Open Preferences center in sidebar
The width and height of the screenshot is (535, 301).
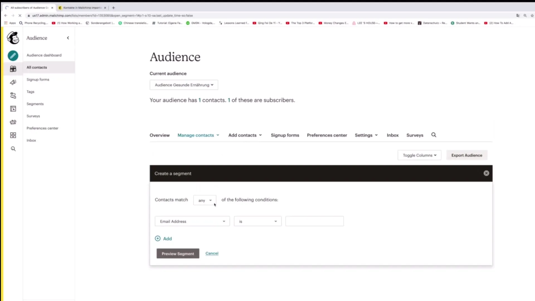coord(42,128)
